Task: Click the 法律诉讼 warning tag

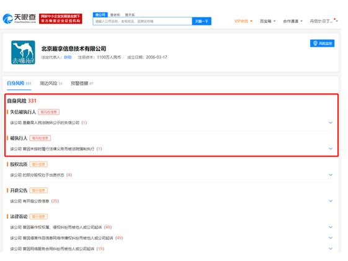Action: tap(38, 216)
